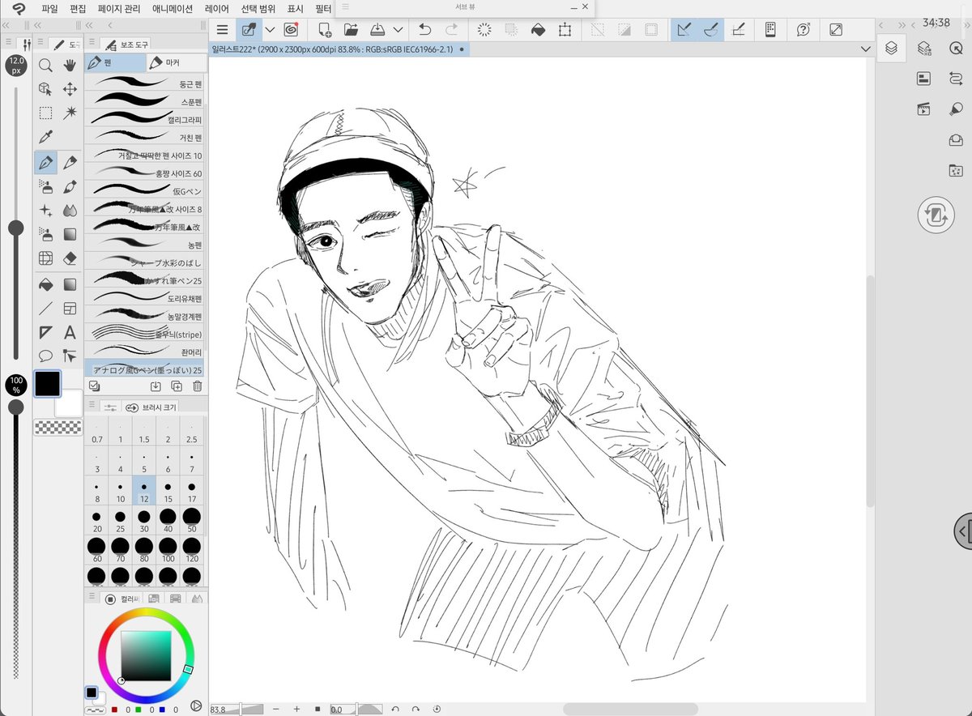Open dropdown arrow beside quick-access pen
This screenshot has height=716, width=972.
(x=270, y=29)
